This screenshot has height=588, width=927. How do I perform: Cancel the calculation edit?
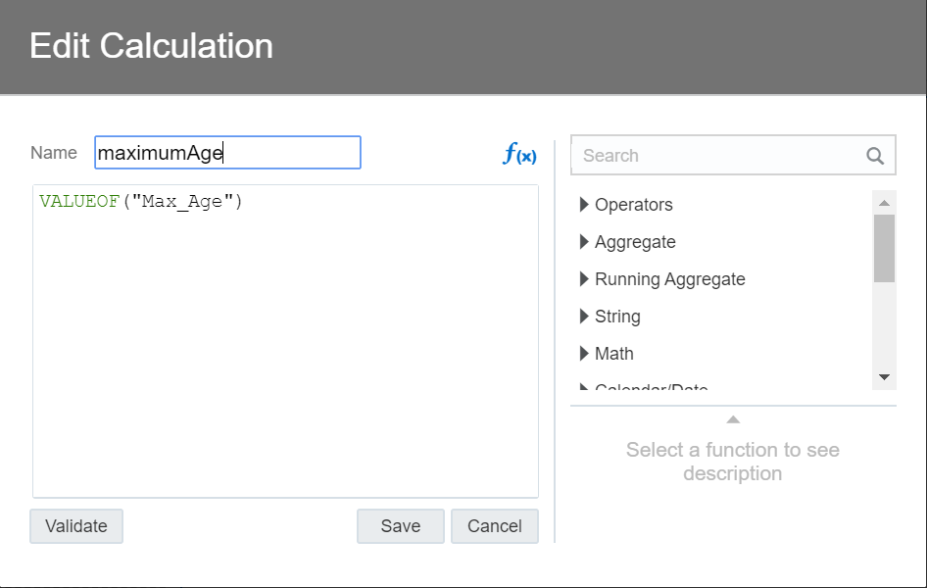494,526
